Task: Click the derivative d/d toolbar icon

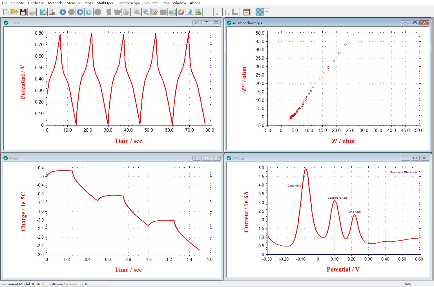Action: click(218, 12)
